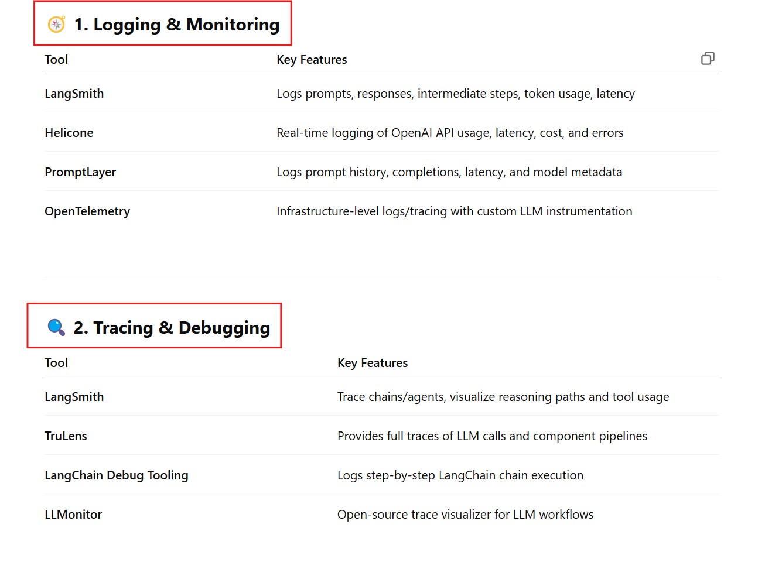Select the '1. Logging & Monitoring' heading

coord(177,24)
